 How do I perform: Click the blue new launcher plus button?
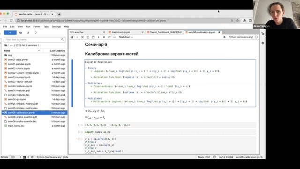pos(10,33)
